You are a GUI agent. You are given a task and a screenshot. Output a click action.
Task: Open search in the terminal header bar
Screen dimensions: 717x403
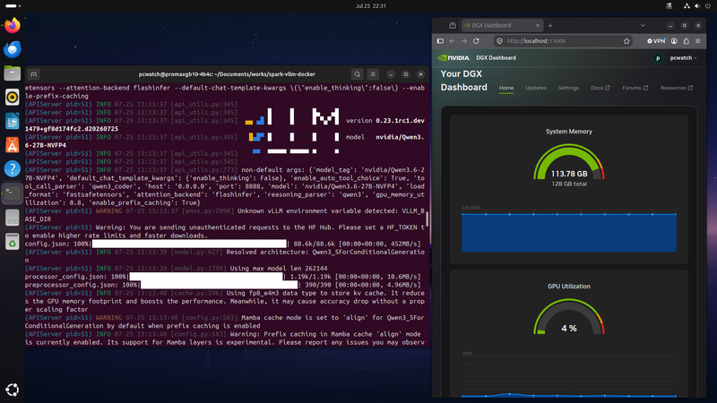pyautogui.click(x=357, y=74)
